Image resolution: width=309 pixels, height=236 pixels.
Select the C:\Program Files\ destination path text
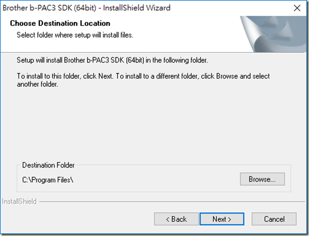48,180
